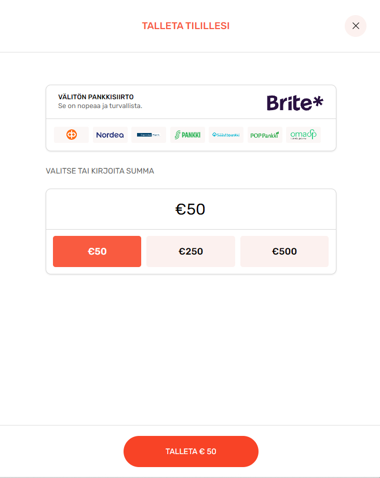Click 'Se on nopeaa ja turvallista' text
380x478 pixels.
[x=100, y=106]
